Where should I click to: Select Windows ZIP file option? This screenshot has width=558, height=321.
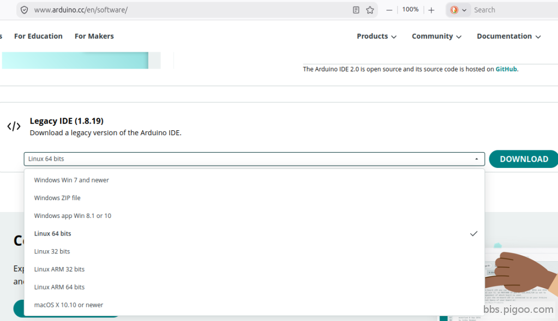pos(254,198)
